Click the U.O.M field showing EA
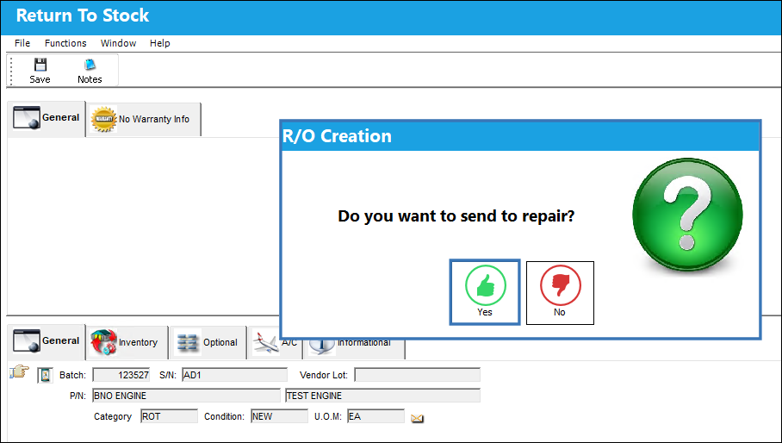This screenshot has height=443, width=782. 376,416
